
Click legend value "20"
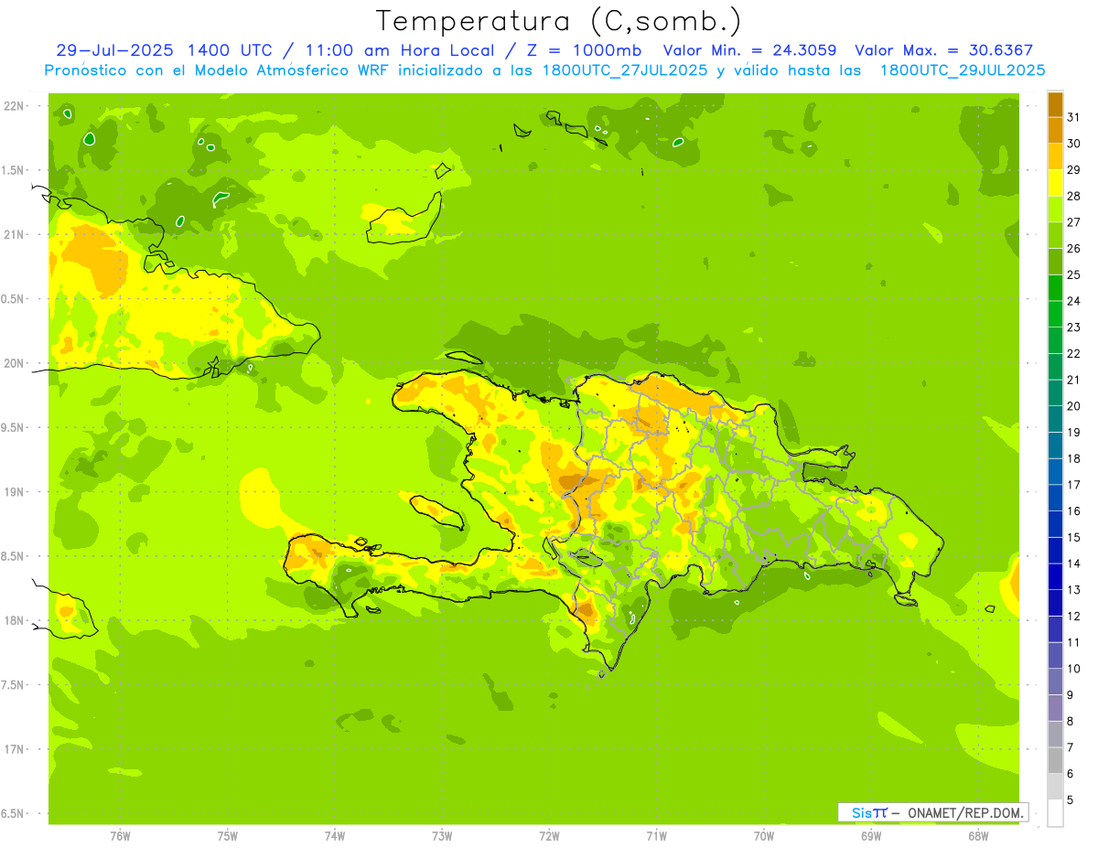[1073, 406]
